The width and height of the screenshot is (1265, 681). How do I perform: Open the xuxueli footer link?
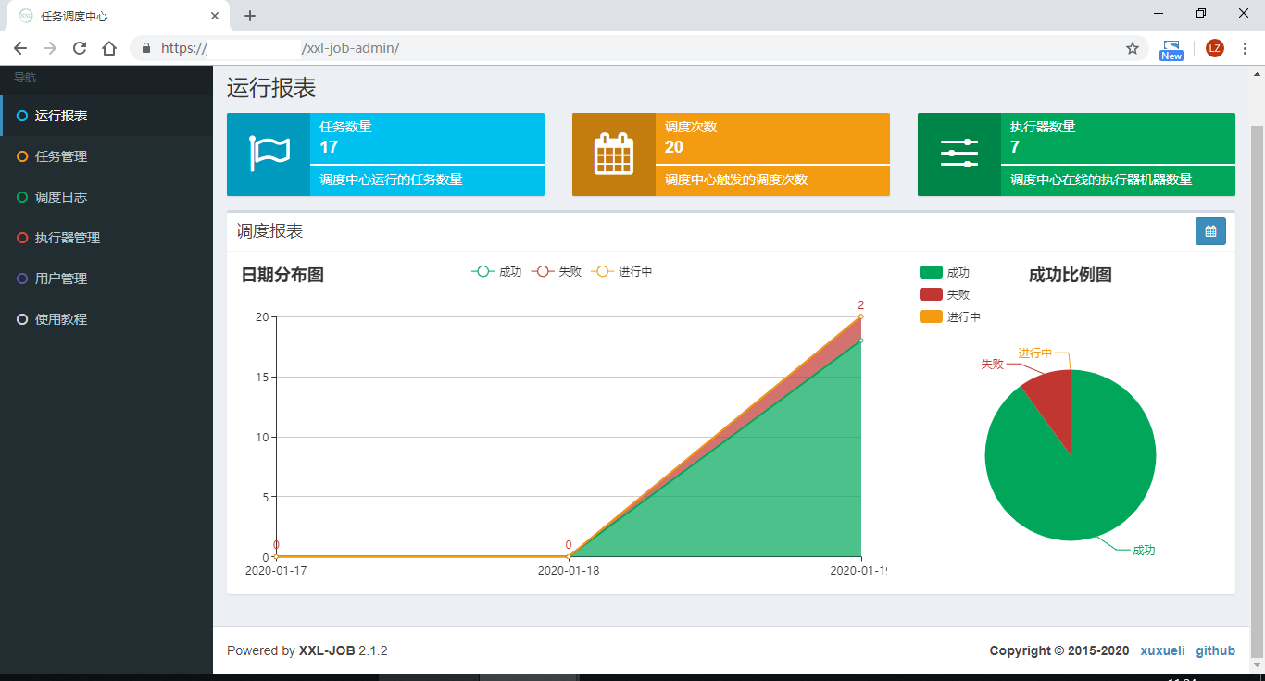click(x=1162, y=650)
